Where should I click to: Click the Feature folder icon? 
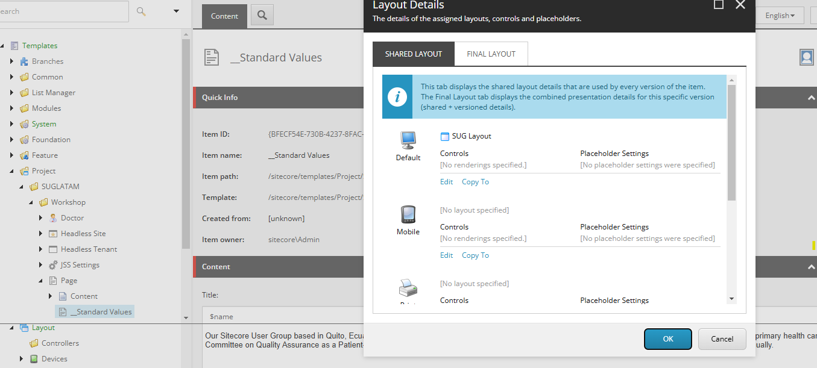[24, 155]
